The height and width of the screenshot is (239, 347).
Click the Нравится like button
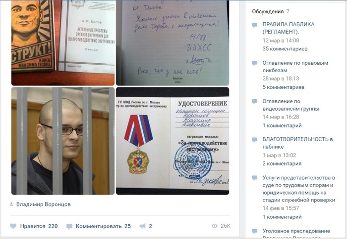(34, 226)
